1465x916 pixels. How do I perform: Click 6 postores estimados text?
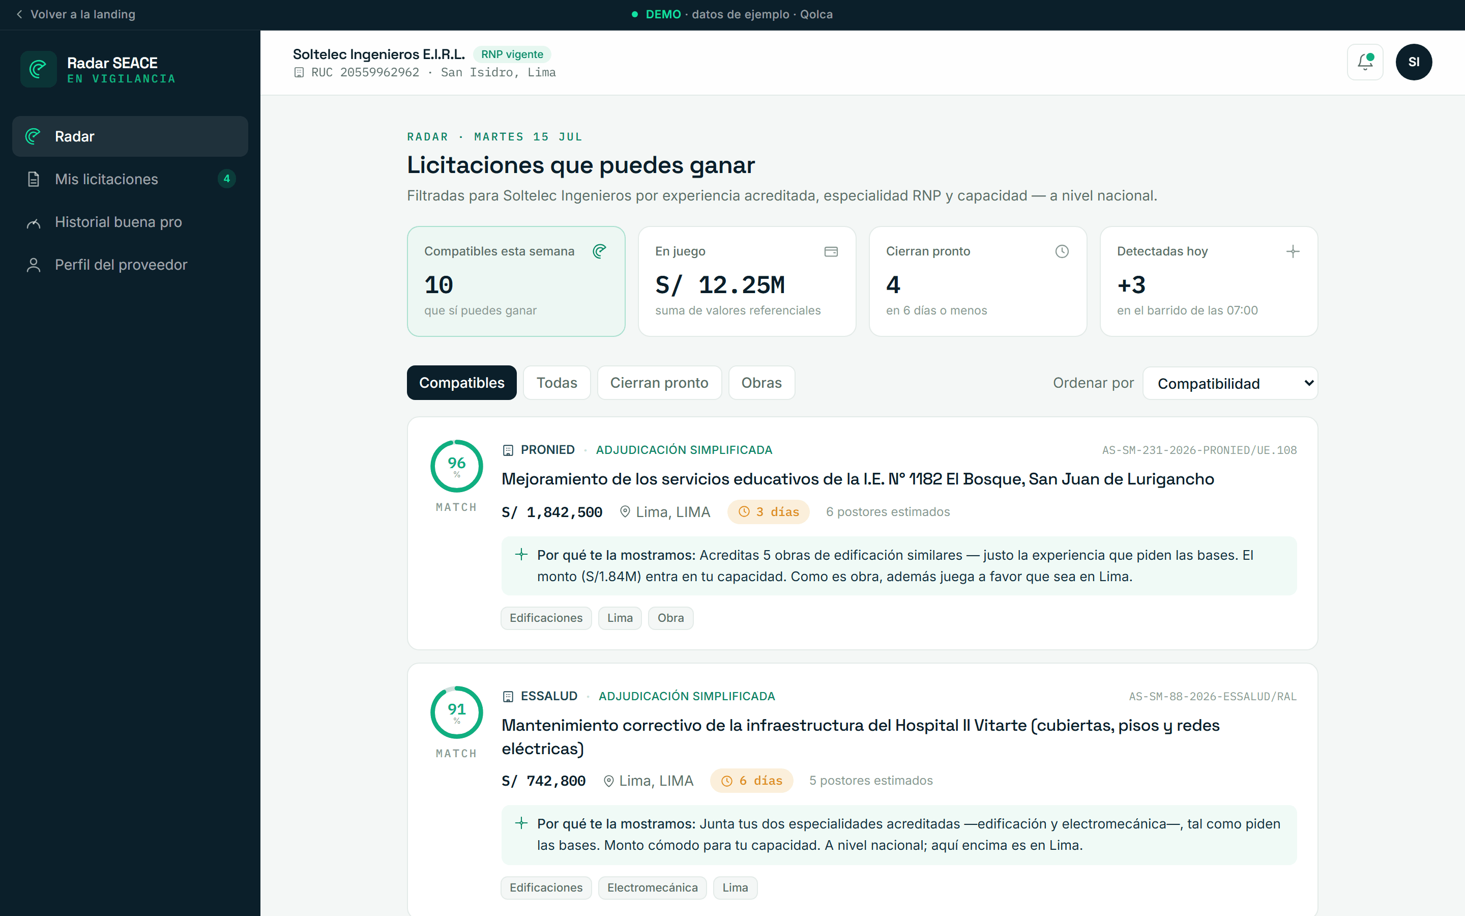point(888,512)
